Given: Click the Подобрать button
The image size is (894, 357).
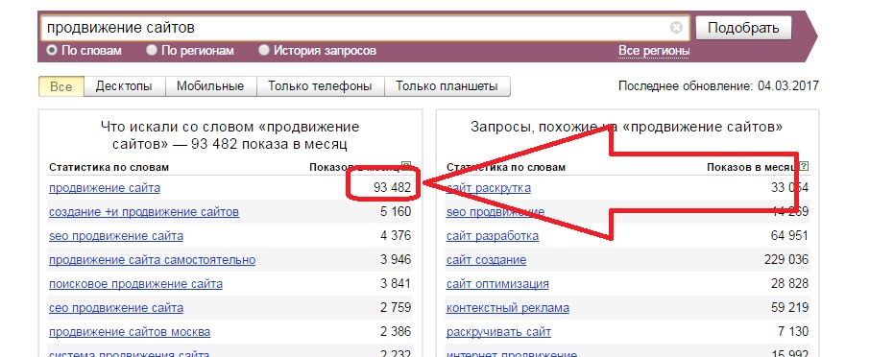Looking at the screenshot, I should pos(743,27).
